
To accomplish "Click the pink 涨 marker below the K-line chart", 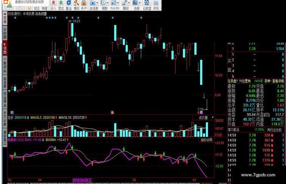I will [x=112, y=113].
